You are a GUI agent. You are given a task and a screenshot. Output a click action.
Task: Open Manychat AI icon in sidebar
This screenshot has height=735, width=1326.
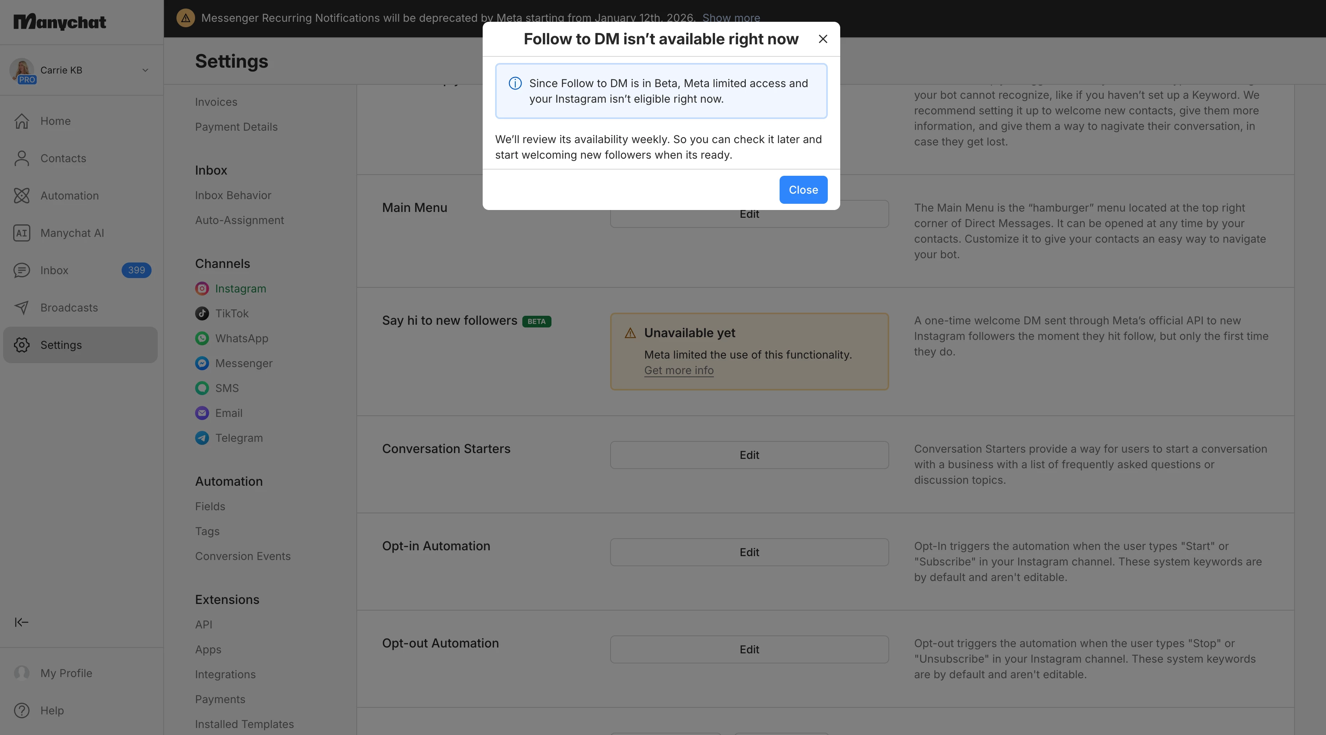pos(22,233)
